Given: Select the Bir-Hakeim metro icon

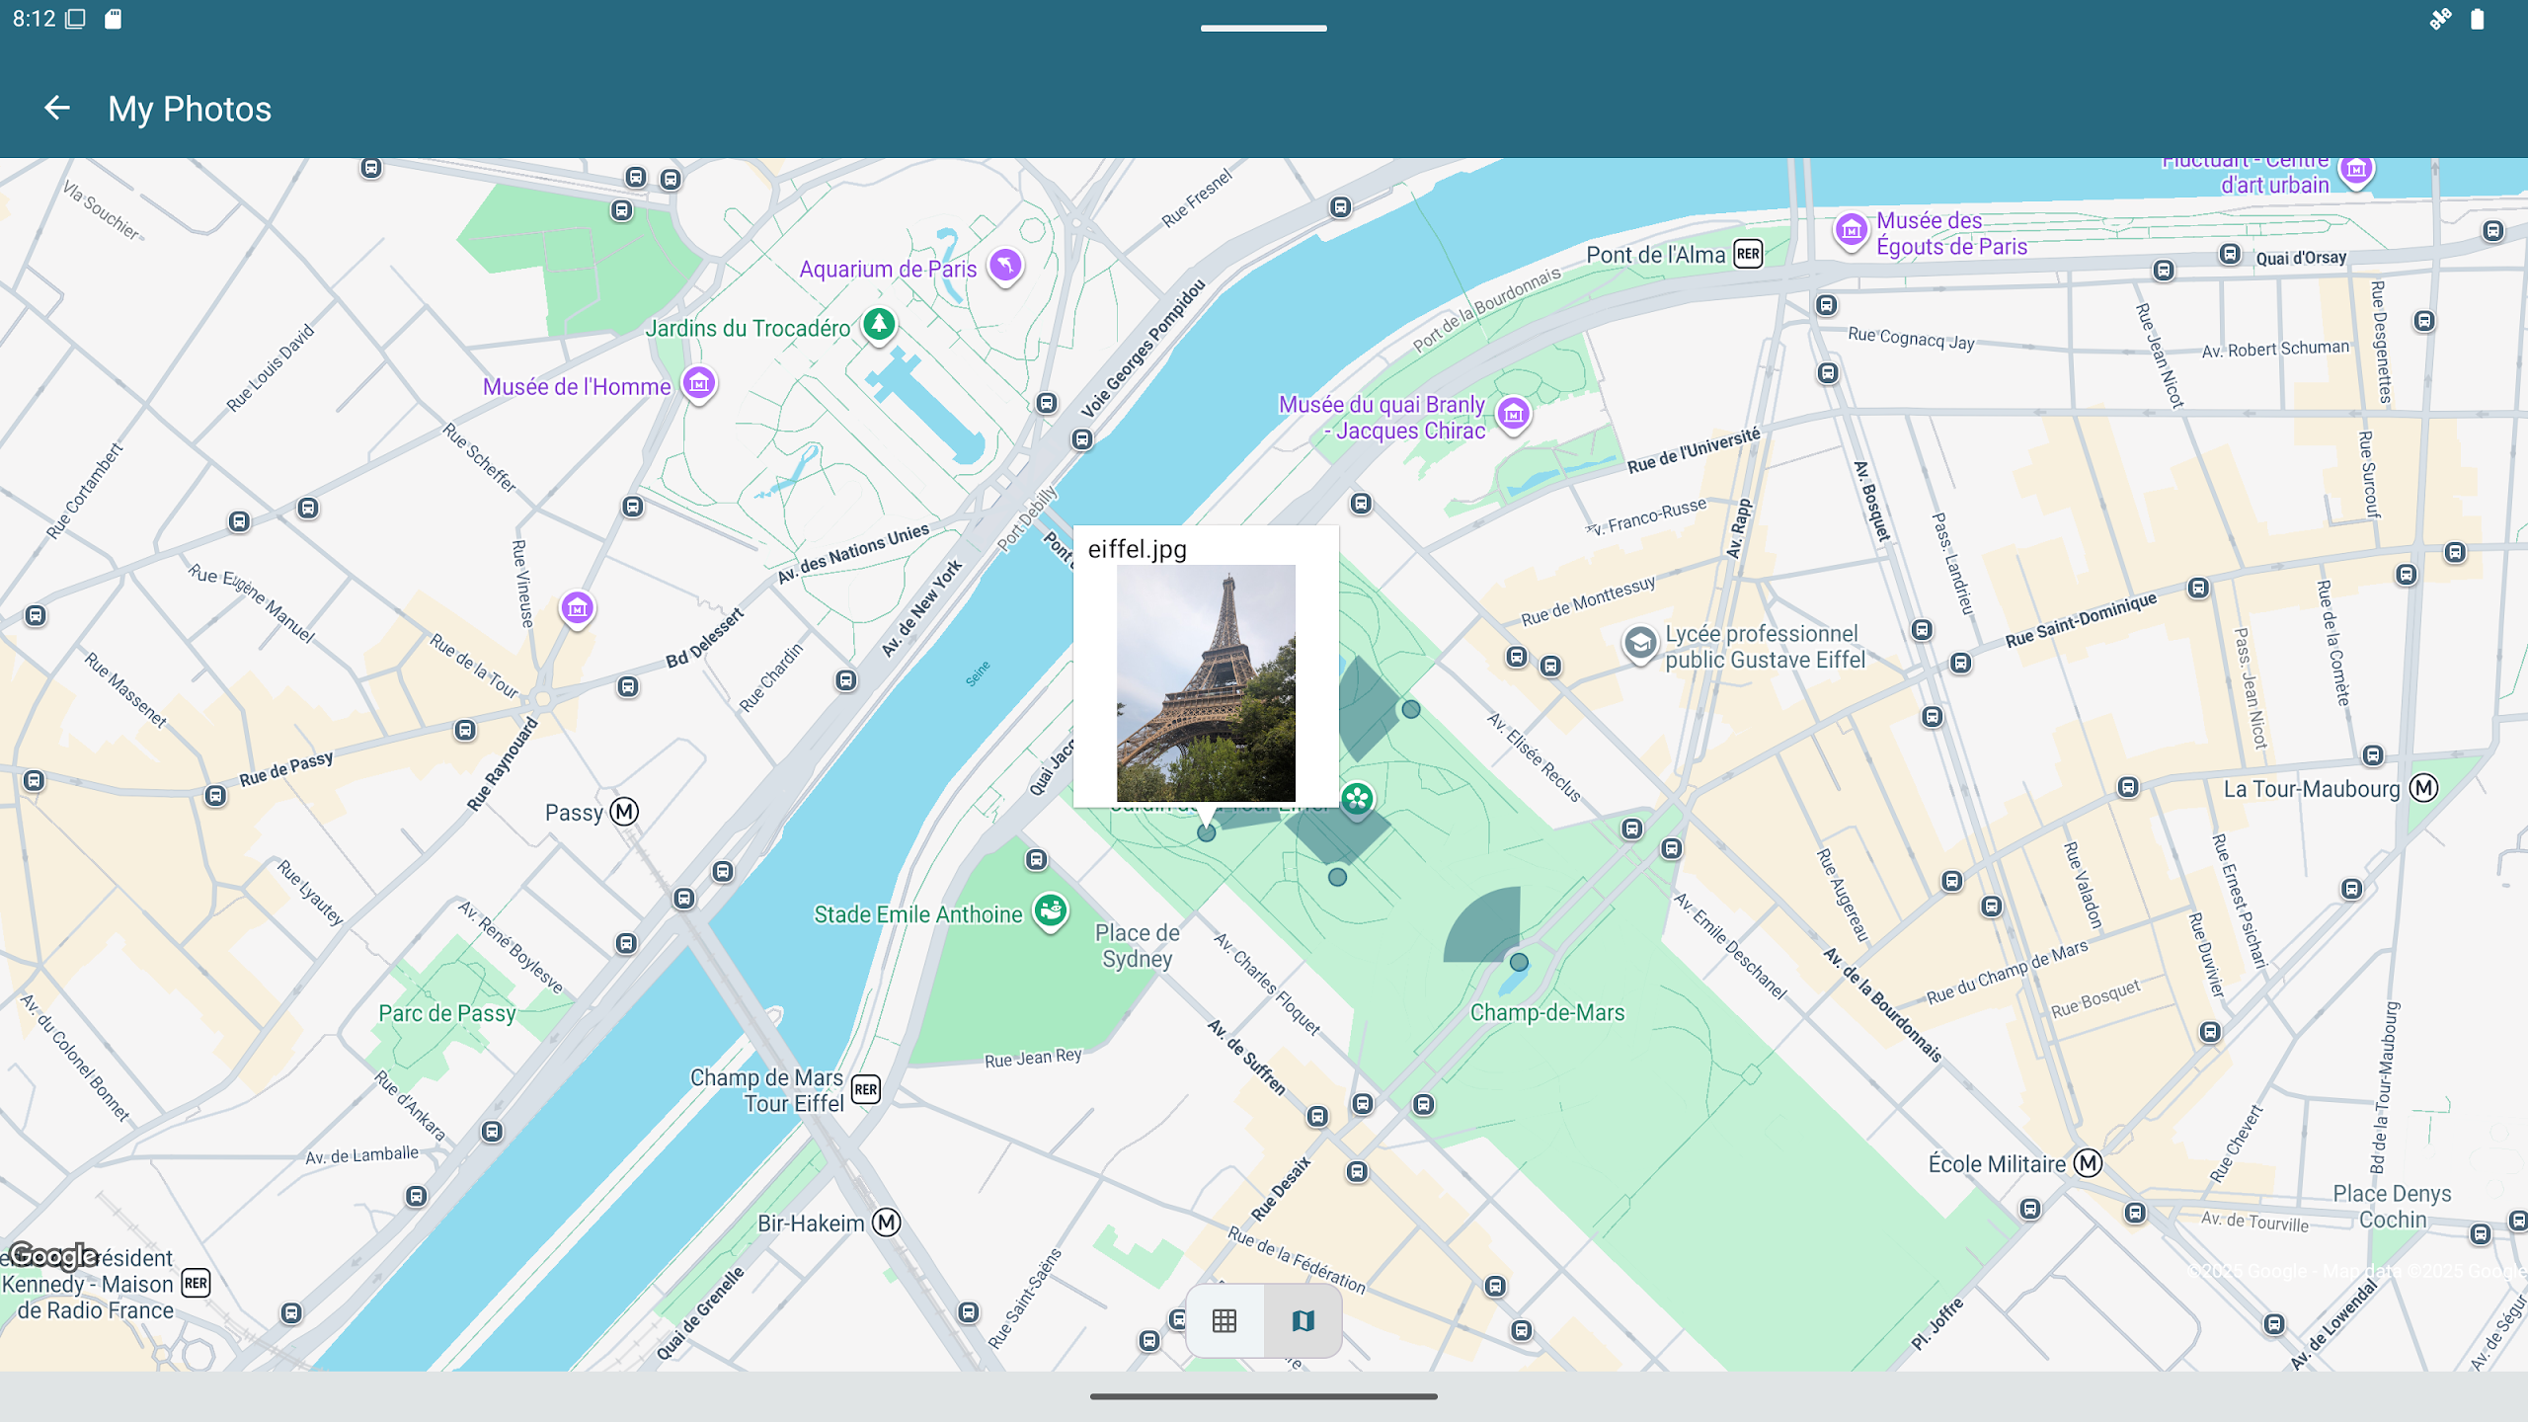Looking at the screenshot, I should 887,1223.
